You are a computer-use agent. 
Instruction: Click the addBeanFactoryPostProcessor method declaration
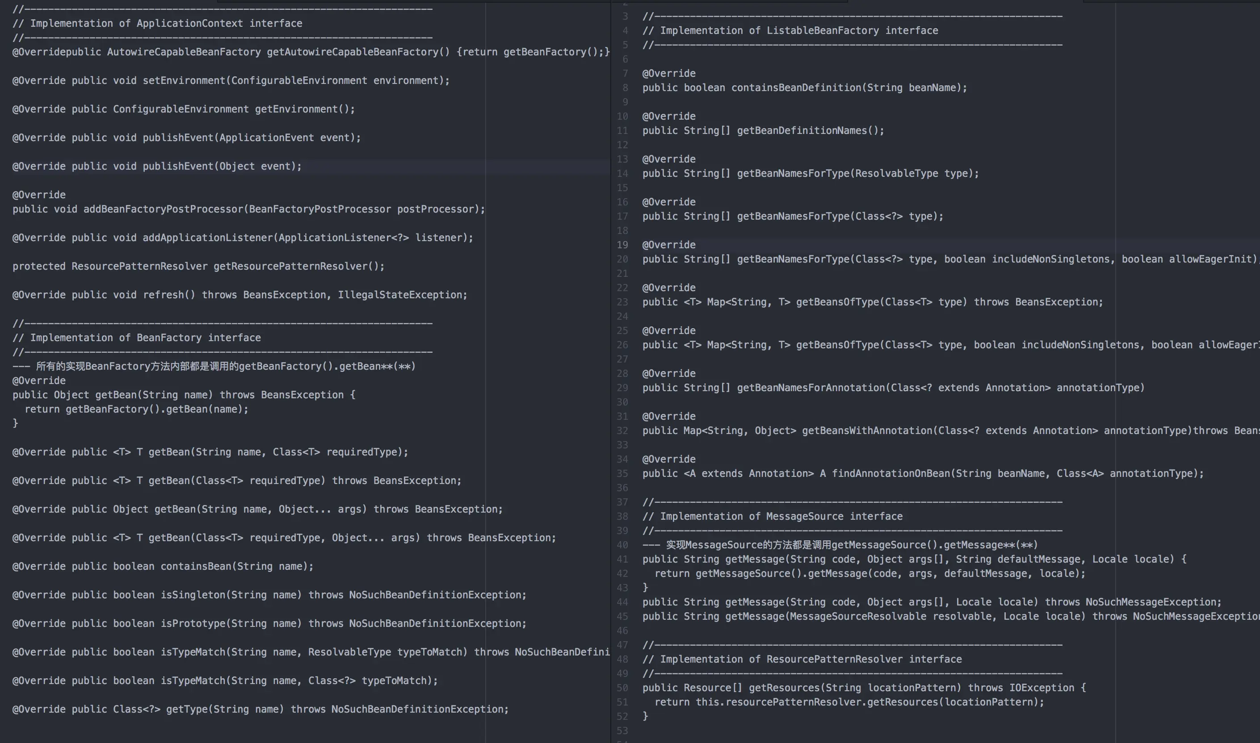pos(249,209)
